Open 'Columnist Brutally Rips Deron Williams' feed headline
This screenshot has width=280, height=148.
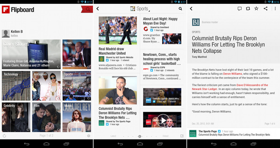117,113
